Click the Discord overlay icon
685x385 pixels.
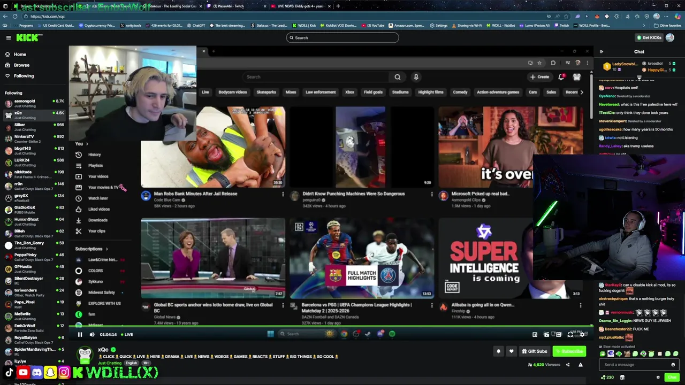tap(36, 373)
